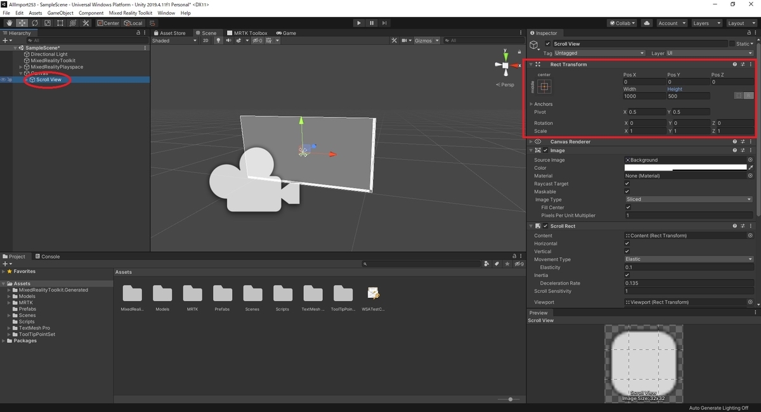Switch to the Game tab

(286, 33)
